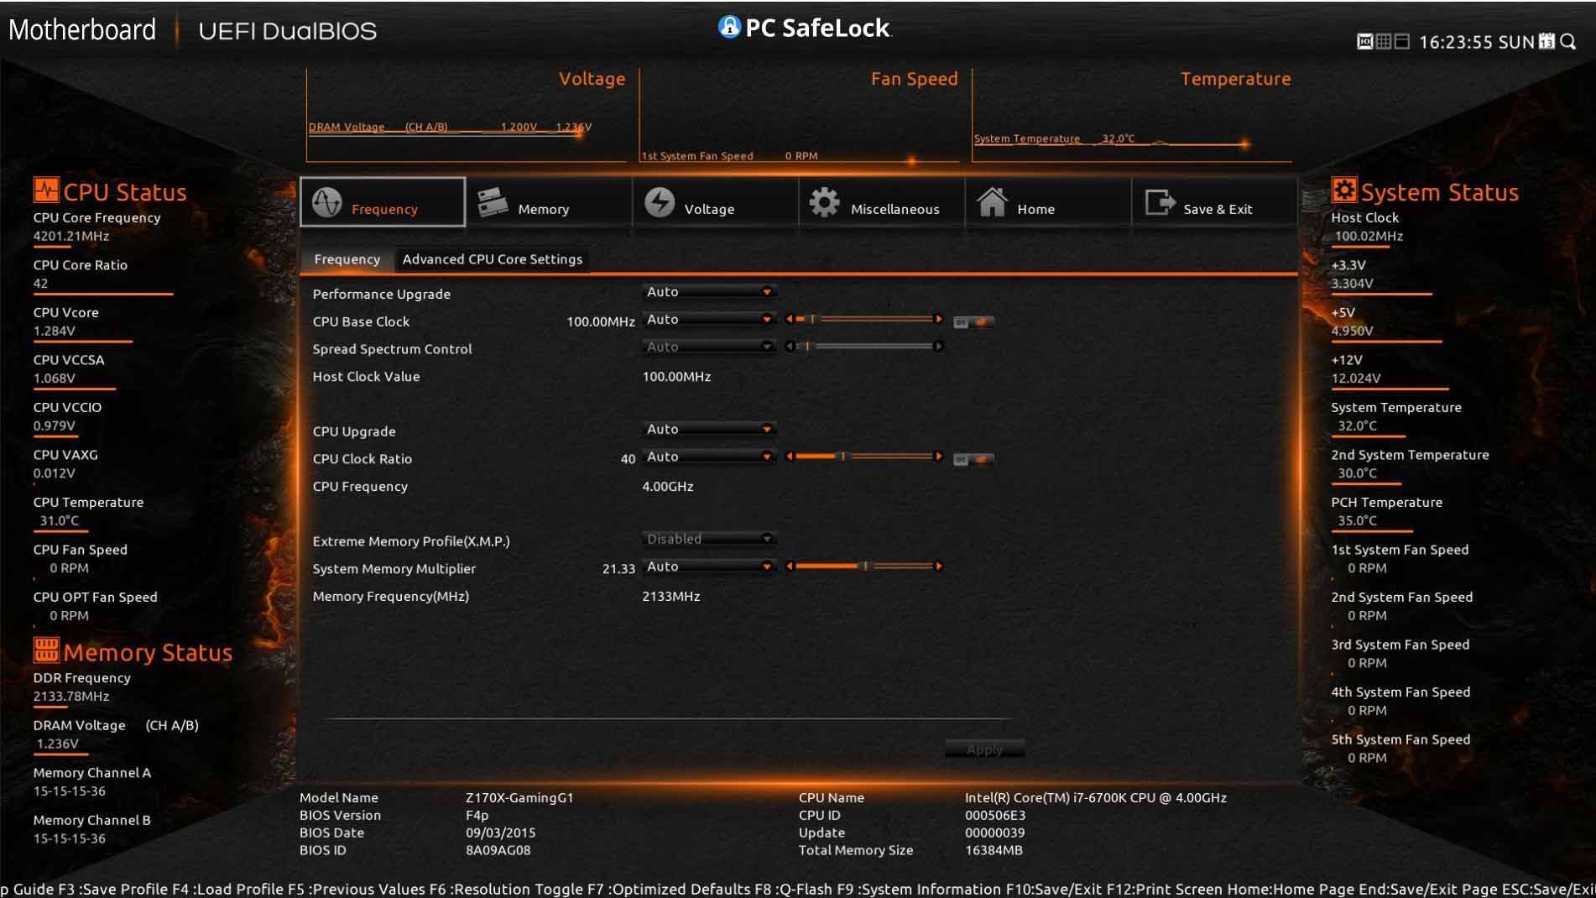Click the calendar date icon

1546,41
